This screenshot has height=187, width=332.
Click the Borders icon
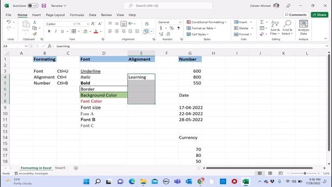(74, 31)
